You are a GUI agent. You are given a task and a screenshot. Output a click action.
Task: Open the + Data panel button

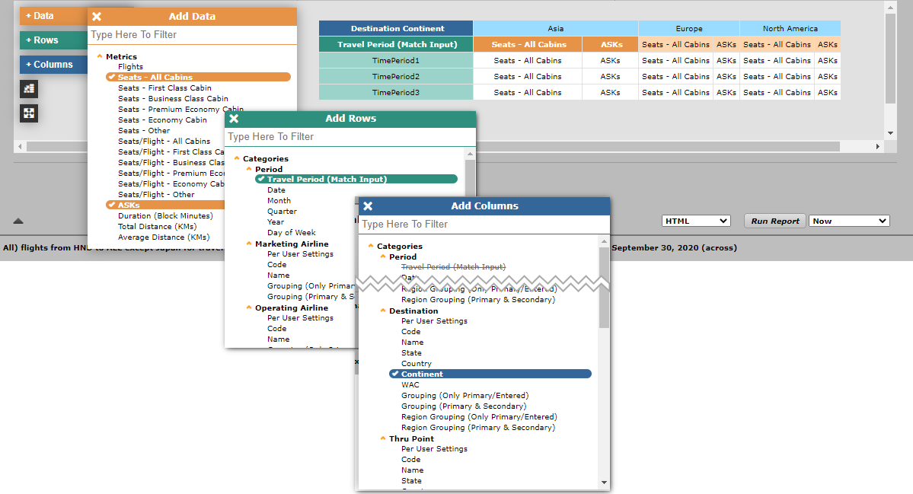tap(53, 16)
